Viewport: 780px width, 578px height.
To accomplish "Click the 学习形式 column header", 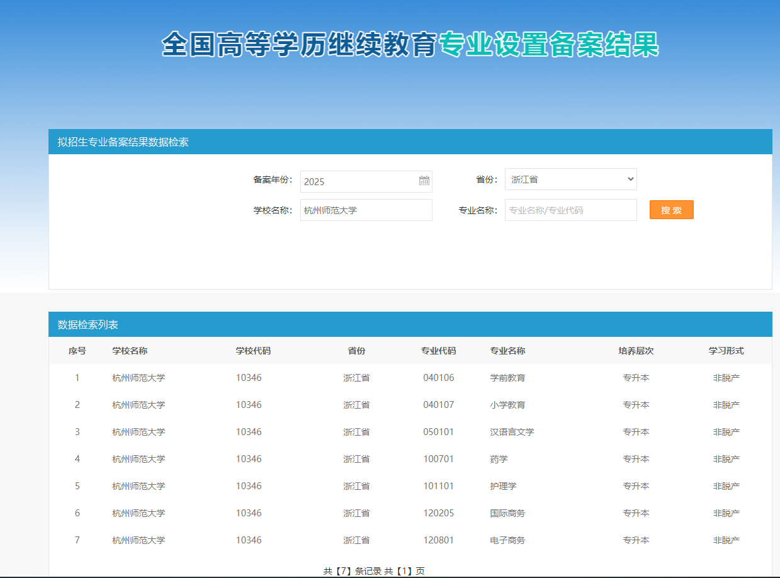I will point(726,351).
